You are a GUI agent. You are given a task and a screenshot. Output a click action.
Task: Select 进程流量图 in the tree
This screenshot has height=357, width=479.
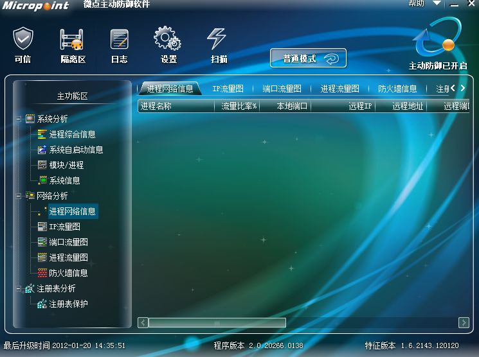[x=68, y=257]
